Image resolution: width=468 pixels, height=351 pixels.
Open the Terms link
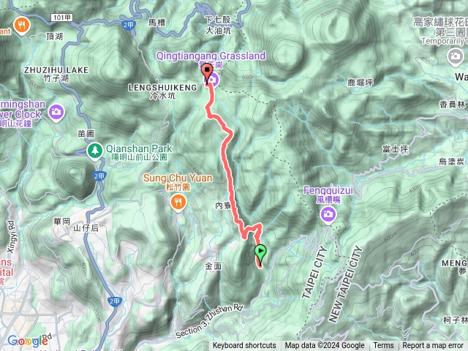click(383, 346)
